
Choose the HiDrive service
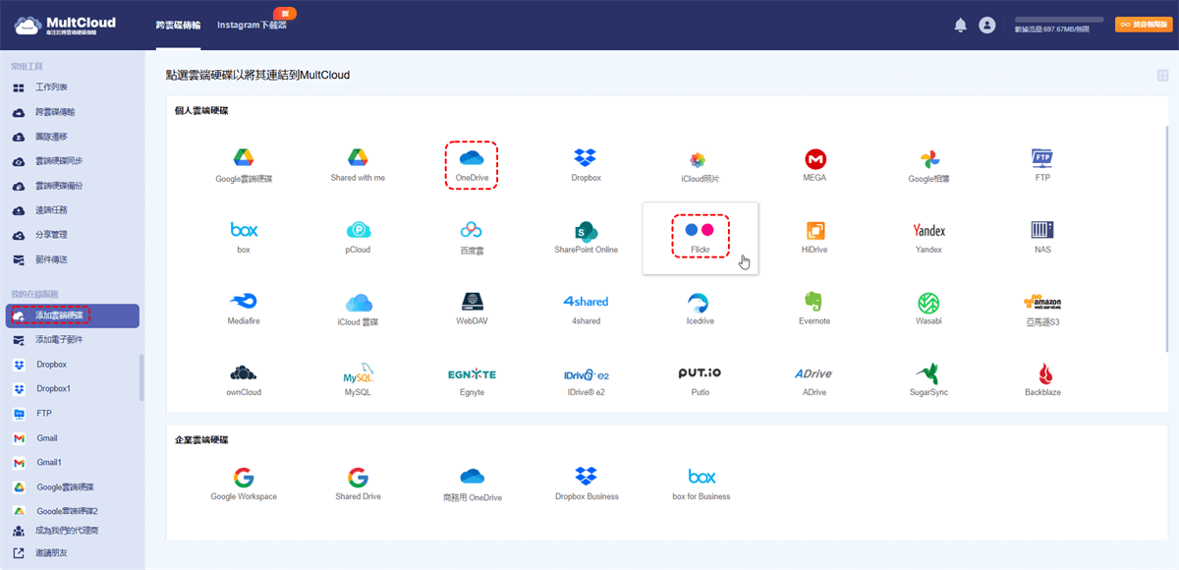pyautogui.click(x=814, y=230)
